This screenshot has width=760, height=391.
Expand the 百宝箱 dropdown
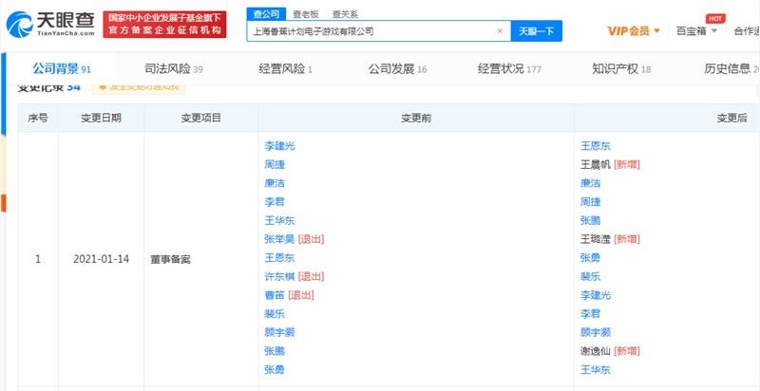point(697,31)
